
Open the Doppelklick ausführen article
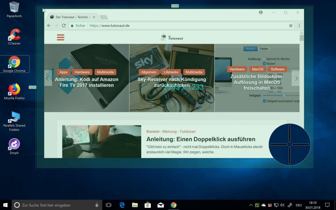(x=201, y=139)
